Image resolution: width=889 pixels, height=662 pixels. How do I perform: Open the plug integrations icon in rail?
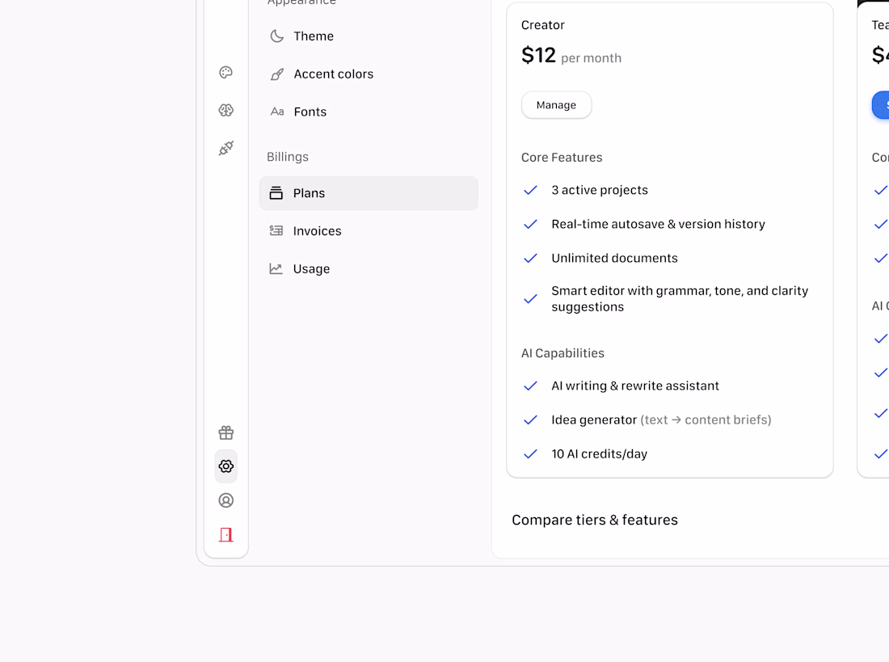[x=226, y=148]
